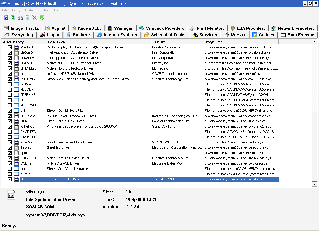The image size is (319, 231).
Task: Click the driver icon beside IdeBusDr
Action: click(17, 52)
